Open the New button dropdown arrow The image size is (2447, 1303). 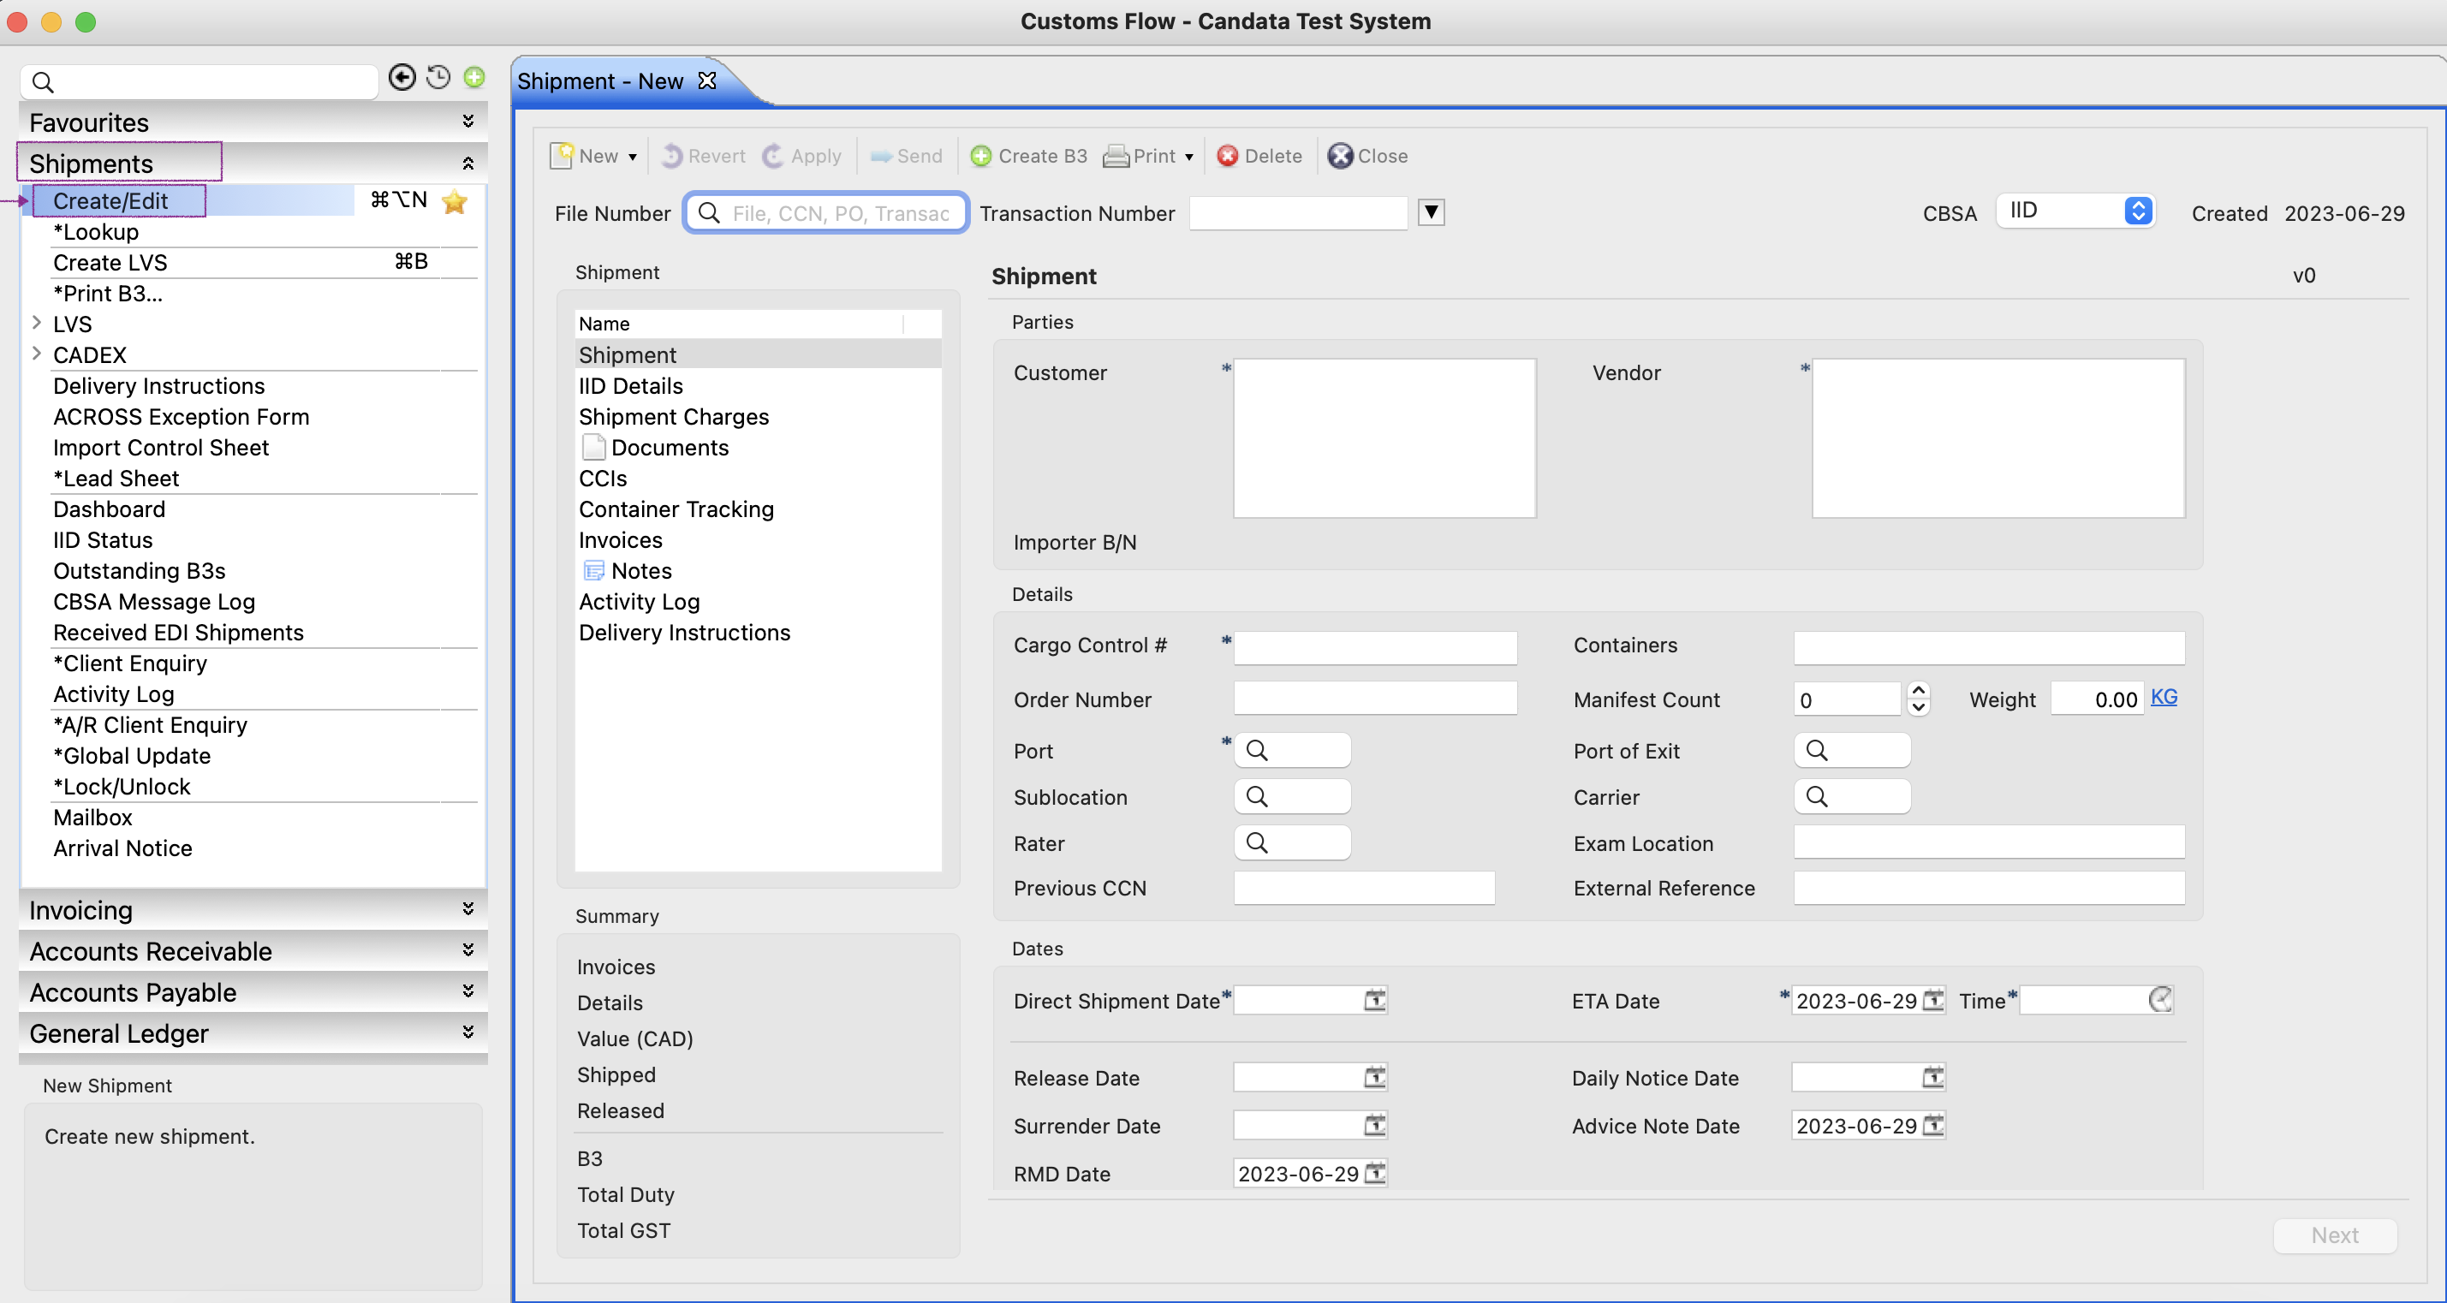point(633,157)
